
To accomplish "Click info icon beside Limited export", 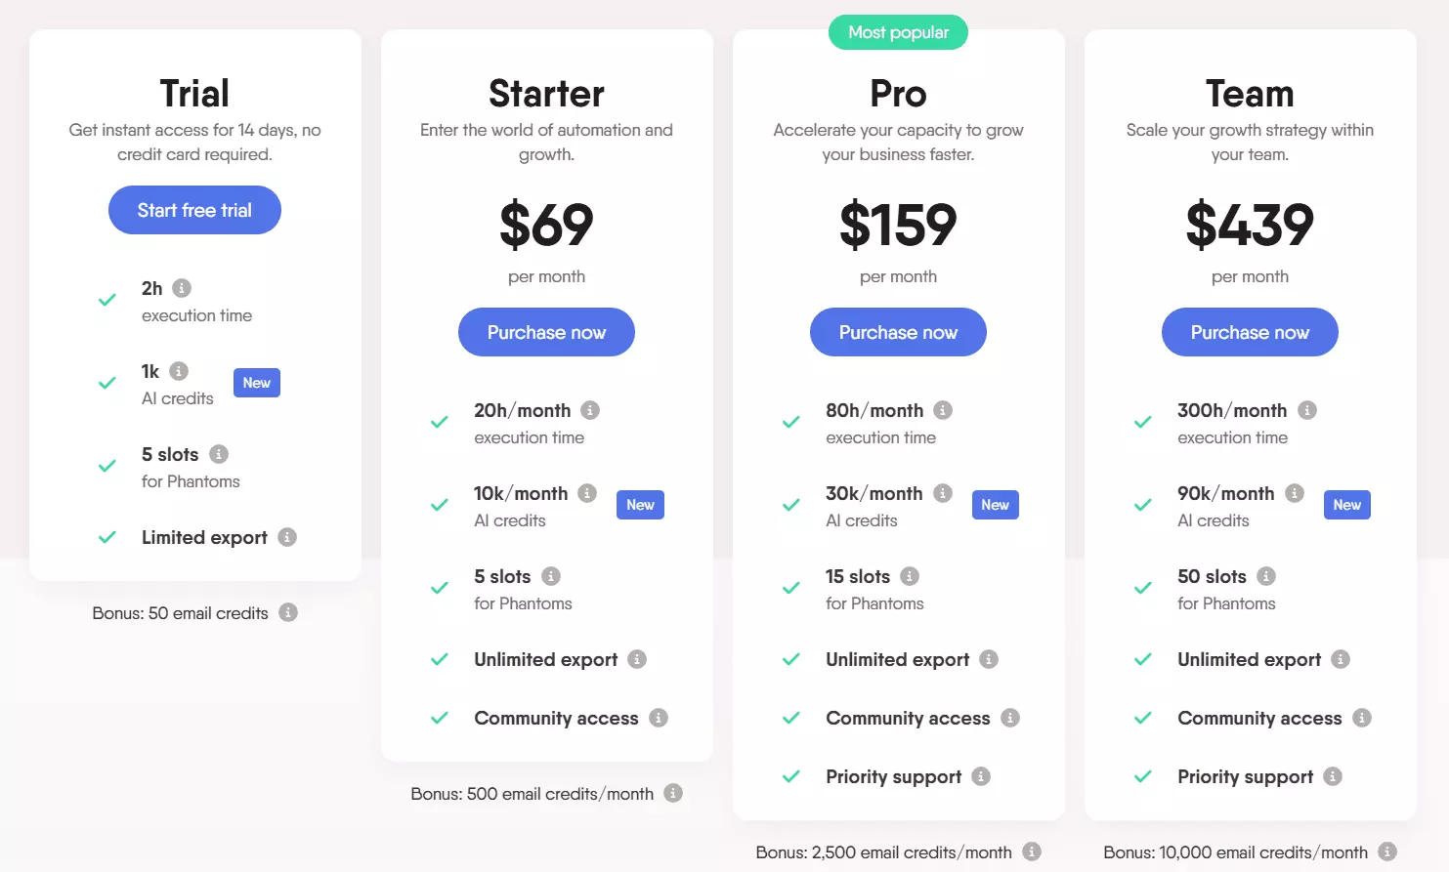I will [287, 537].
